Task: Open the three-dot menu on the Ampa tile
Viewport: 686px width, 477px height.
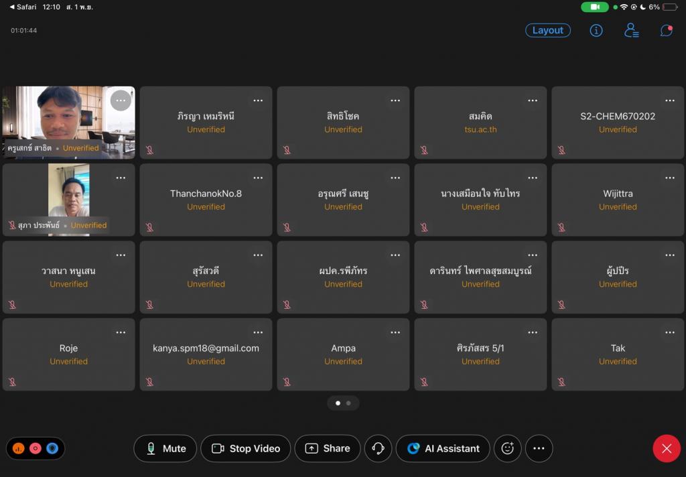Action: pos(395,332)
